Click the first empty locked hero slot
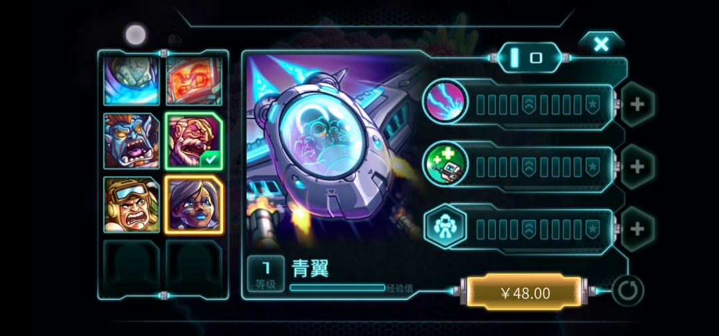Viewport: 719px width, 336px height. (132, 268)
